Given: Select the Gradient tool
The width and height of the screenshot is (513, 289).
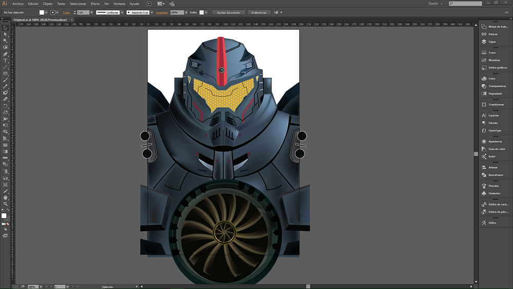Looking at the screenshot, I should click(5, 151).
